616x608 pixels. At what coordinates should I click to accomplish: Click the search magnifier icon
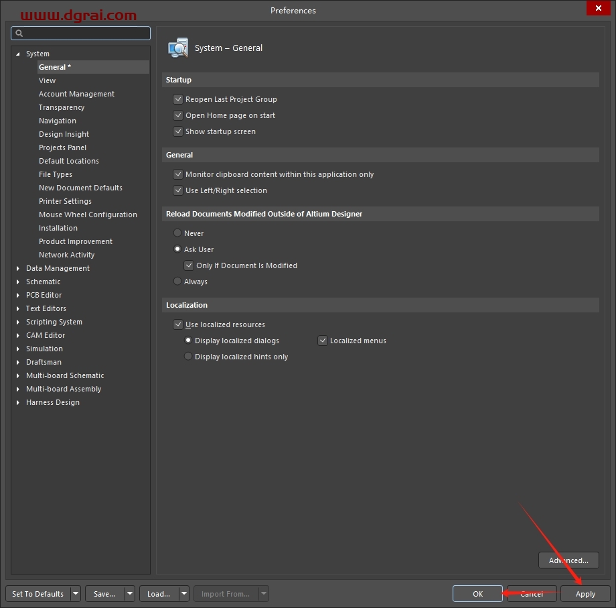pos(19,34)
